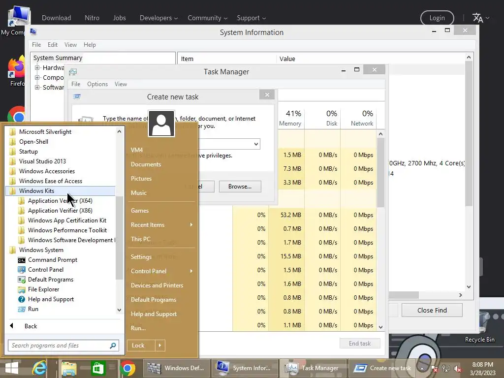504x378 pixels.
Task: Open Chrome from the taskbar
Action: (127, 368)
